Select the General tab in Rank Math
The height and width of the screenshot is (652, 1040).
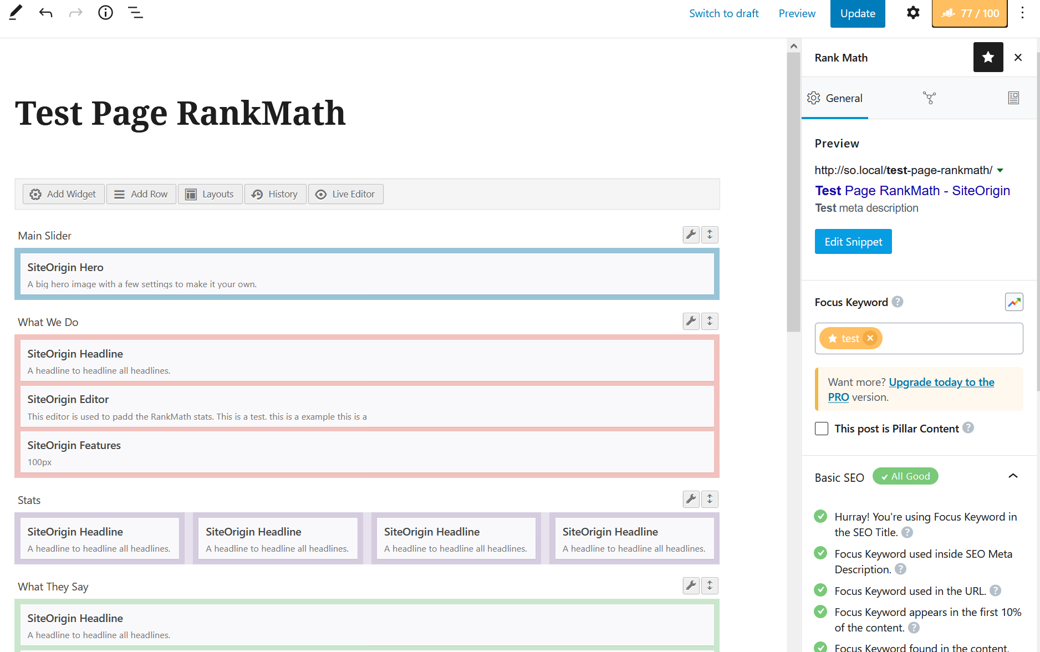coord(835,98)
